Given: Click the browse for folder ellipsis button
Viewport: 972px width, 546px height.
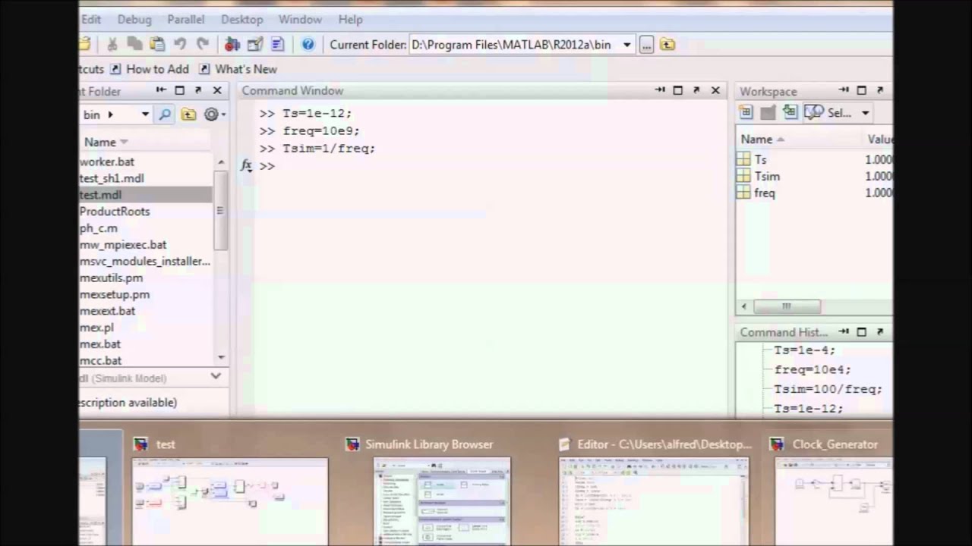Looking at the screenshot, I should 646,45.
